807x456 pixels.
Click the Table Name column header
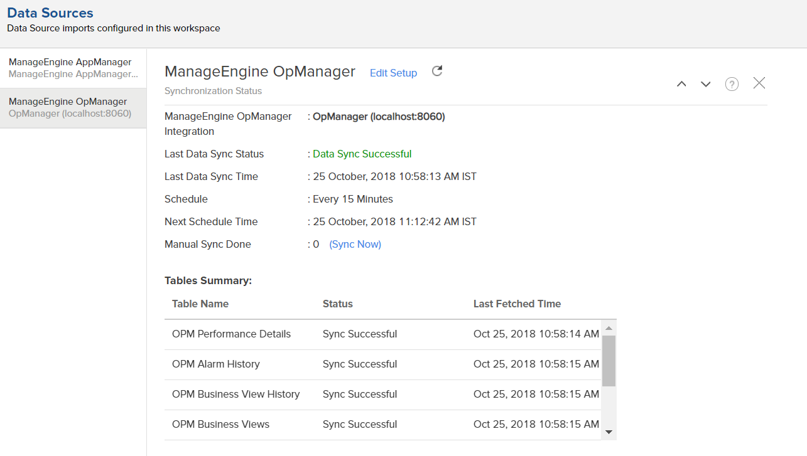pyautogui.click(x=200, y=304)
